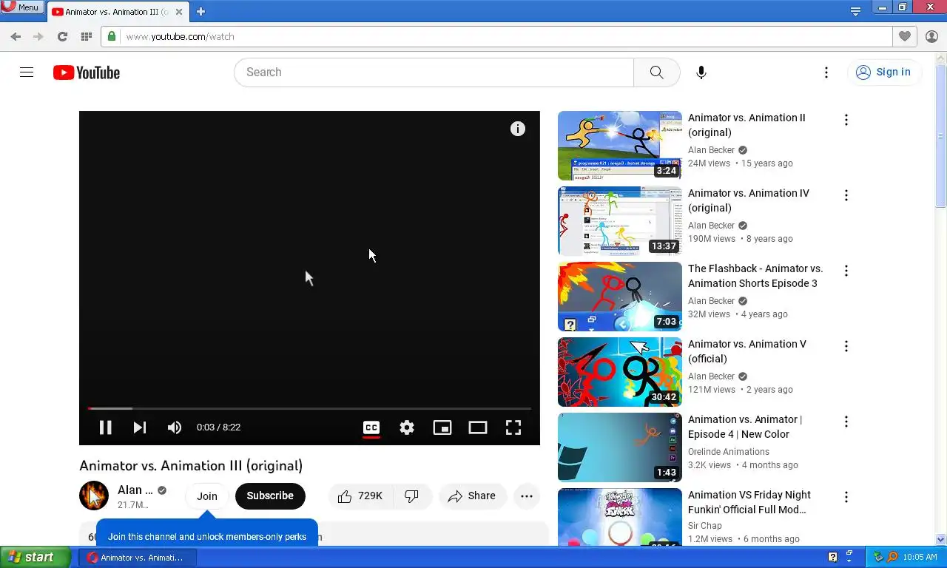Screen dimensions: 947x568
Task: Pause the video playback
Action: coord(105,427)
